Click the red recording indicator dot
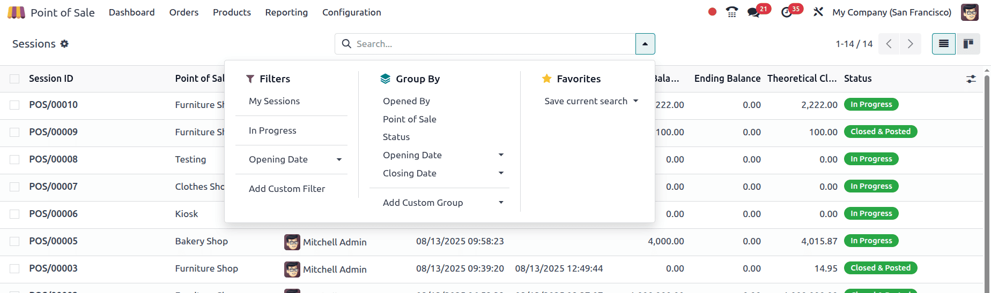991x293 pixels. click(x=712, y=12)
